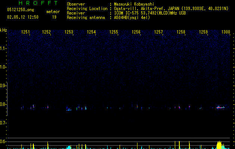Click the 1256 time marker
The image size is (235, 149).
pos(136,32)
